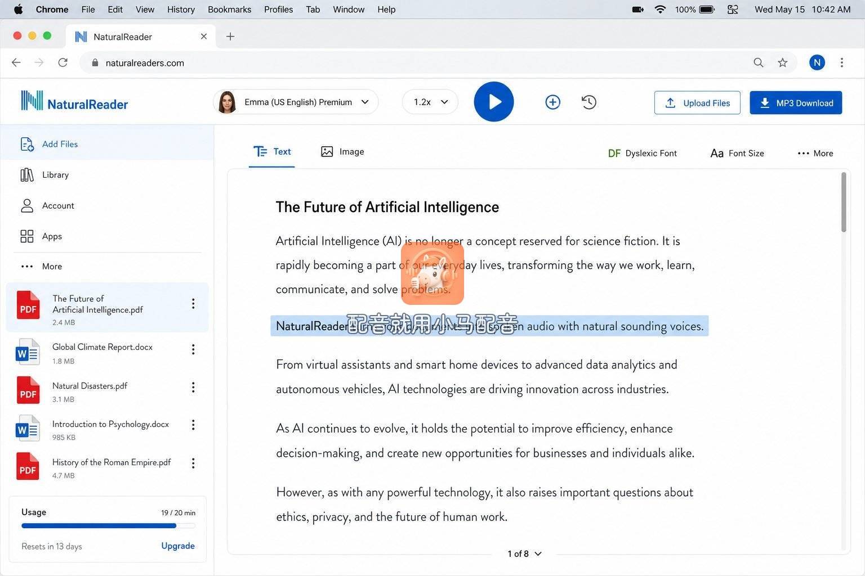Switch to the Image tab
Viewport: 865px width, 576px height.
pyautogui.click(x=342, y=152)
